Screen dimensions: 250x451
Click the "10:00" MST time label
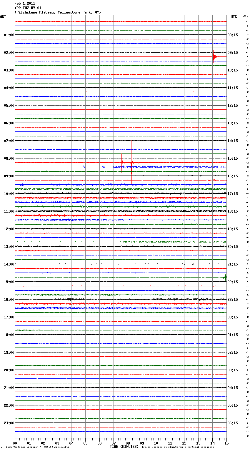pos(9,194)
